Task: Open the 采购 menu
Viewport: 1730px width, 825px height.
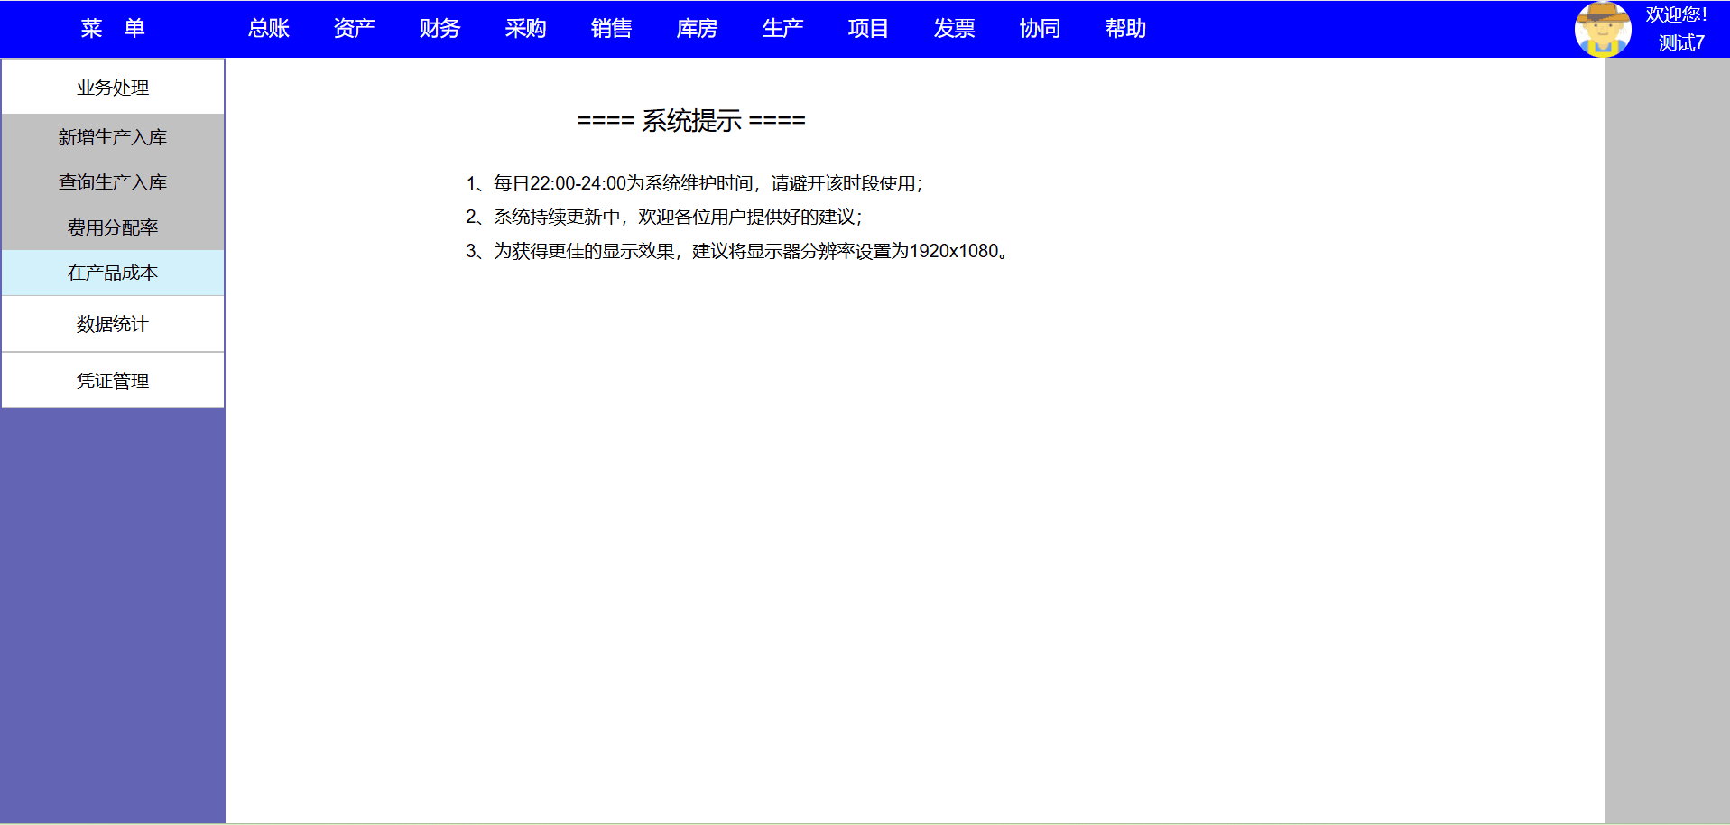Action: 525,29
